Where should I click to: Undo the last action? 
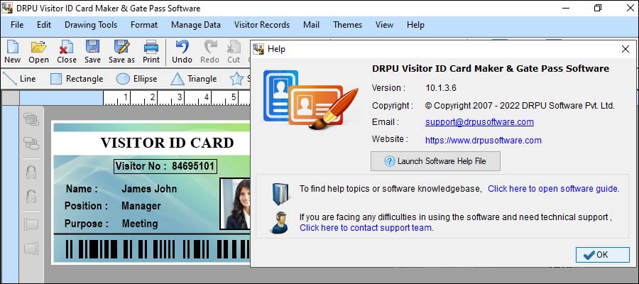click(182, 47)
